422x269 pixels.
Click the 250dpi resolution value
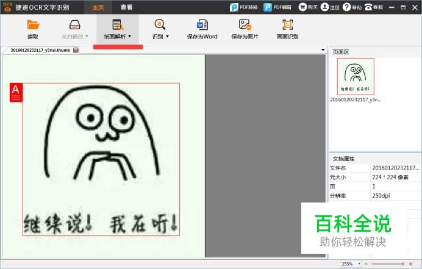click(381, 195)
